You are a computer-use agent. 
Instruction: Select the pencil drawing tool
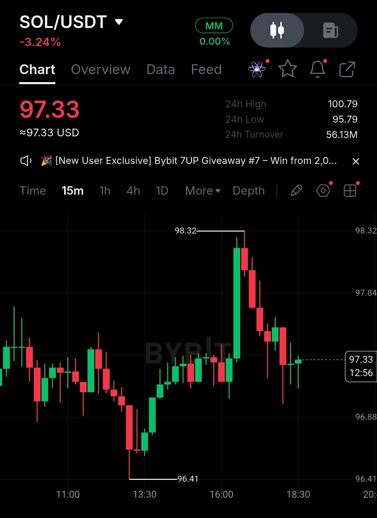click(x=296, y=191)
